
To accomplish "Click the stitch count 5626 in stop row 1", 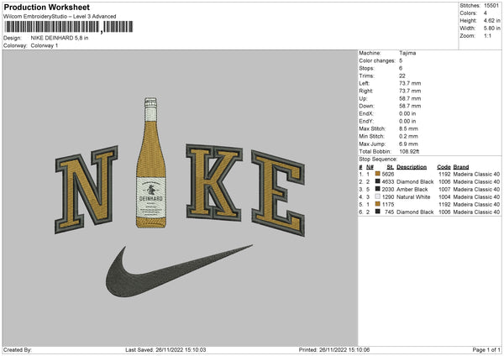I will pyautogui.click(x=388, y=174).
